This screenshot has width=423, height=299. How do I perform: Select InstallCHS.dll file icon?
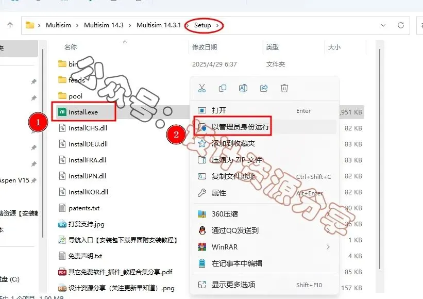[x=62, y=128]
